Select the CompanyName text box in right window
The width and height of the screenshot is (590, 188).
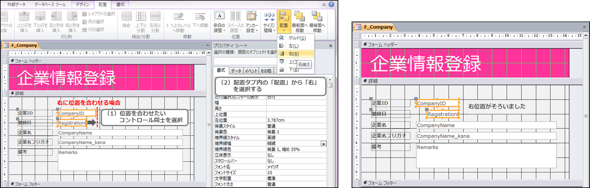[x=486, y=126]
